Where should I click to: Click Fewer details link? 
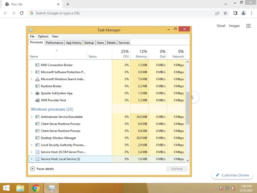click(45, 169)
